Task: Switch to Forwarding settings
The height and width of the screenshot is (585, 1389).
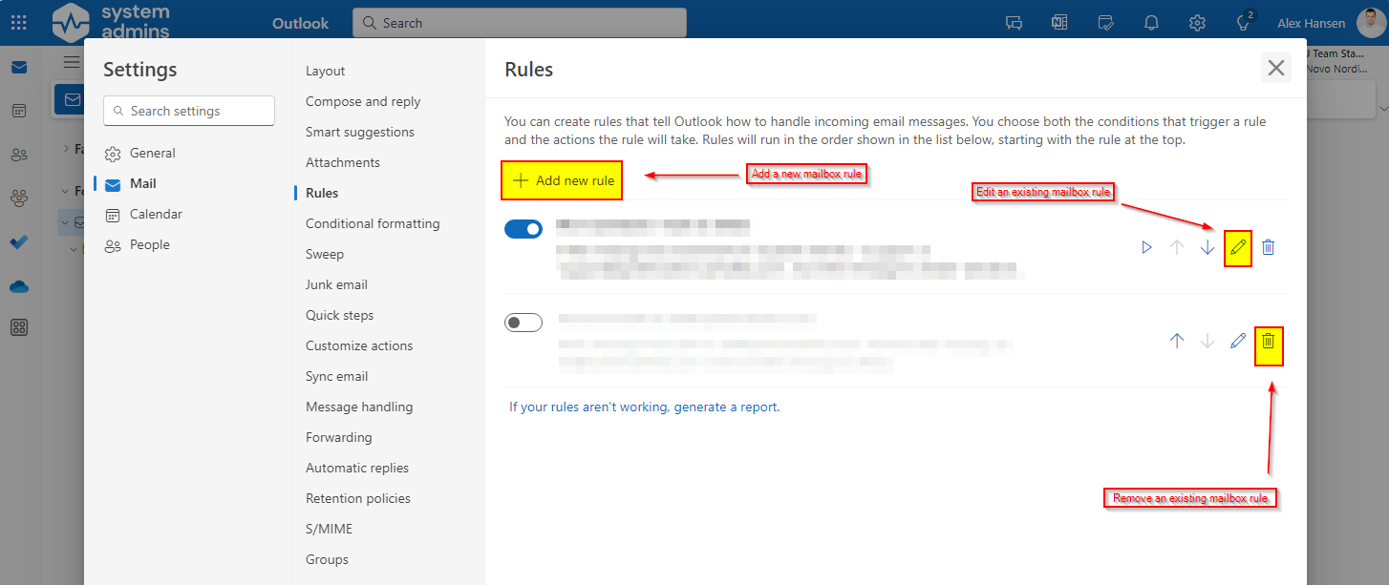Action: 338,436
